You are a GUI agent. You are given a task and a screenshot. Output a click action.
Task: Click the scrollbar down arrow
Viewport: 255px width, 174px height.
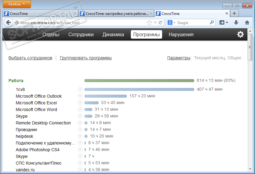pyautogui.click(x=250, y=169)
